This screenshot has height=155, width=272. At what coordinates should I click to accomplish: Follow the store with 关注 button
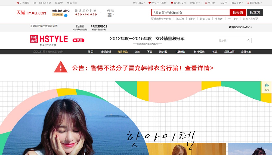(x=78, y=40)
